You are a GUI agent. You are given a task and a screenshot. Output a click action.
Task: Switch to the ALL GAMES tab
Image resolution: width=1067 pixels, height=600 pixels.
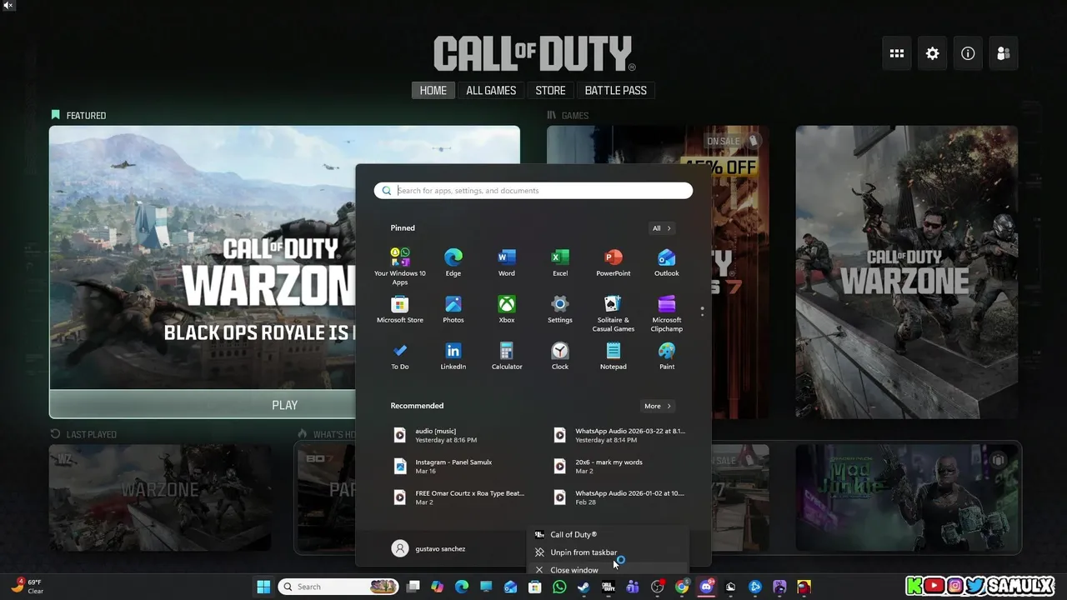[x=491, y=90]
